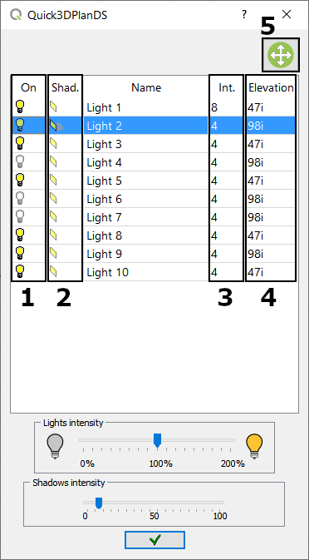Click the green move-arrows button
Screen dimensions: 309x560
pos(280,56)
